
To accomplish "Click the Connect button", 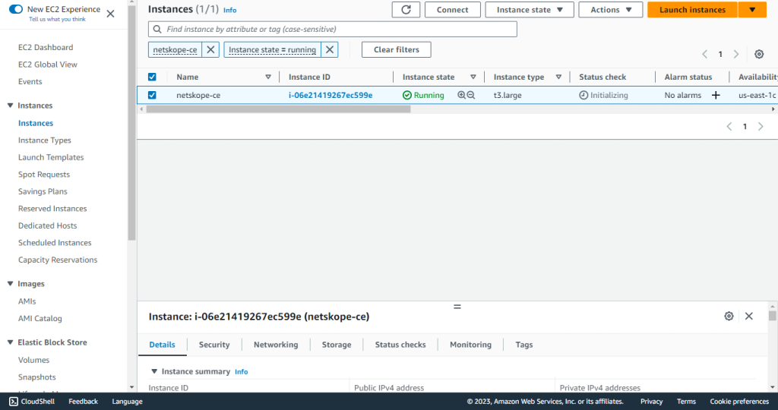I will [x=453, y=10].
